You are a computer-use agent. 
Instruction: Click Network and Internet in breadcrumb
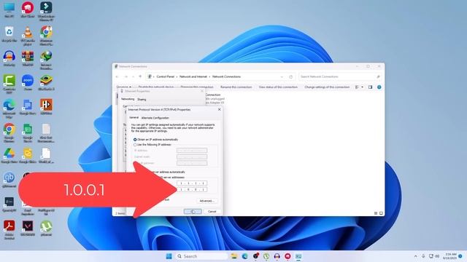pos(193,76)
